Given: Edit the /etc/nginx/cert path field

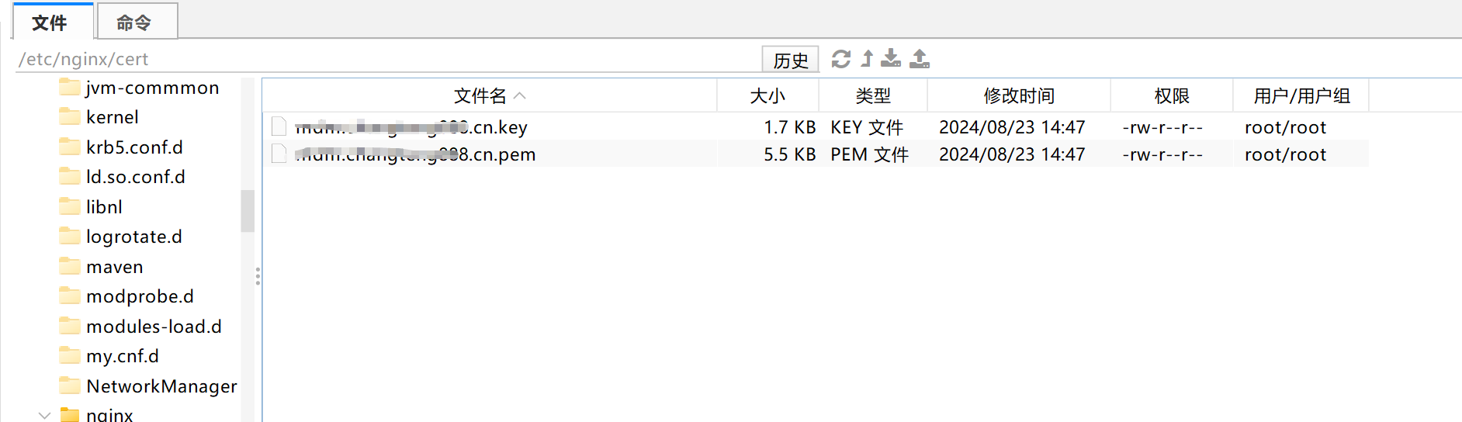Looking at the screenshot, I should tap(387, 59).
